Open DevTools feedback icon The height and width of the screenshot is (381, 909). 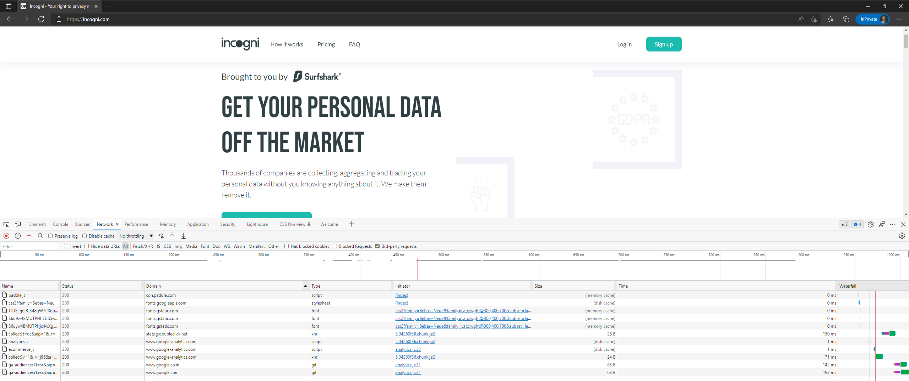pyautogui.click(x=882, y=224)
